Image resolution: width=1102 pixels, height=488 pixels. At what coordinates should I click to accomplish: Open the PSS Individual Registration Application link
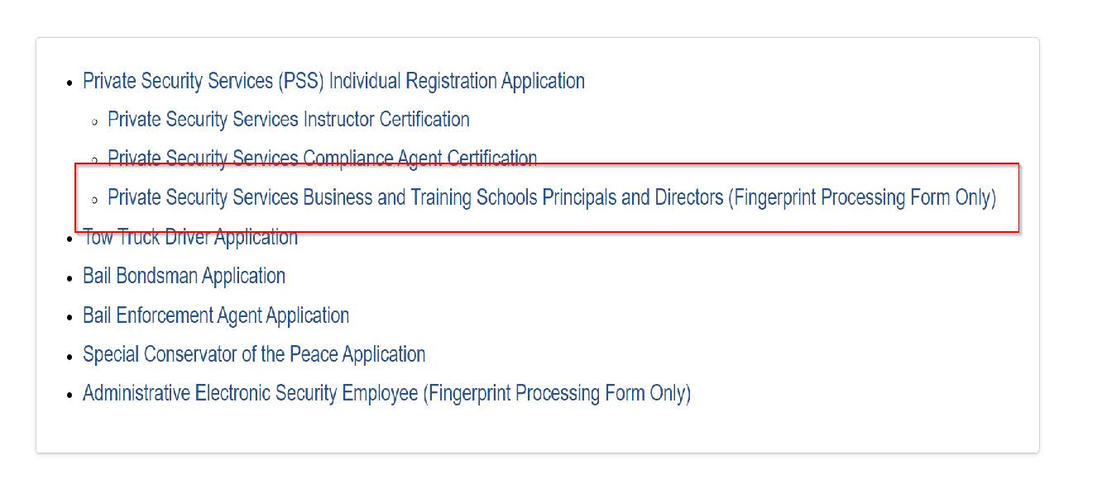333,81
